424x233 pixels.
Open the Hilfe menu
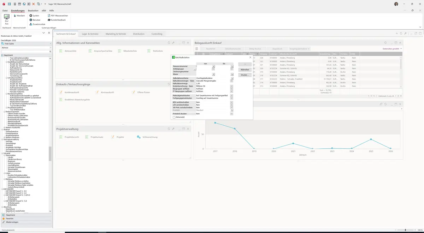coord(52,11)
